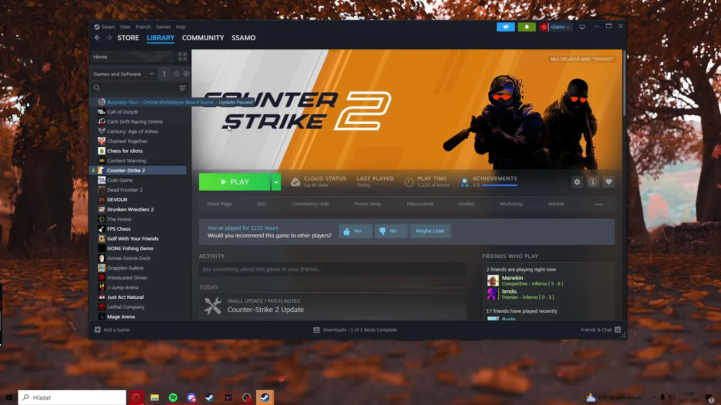Click the Add a Game plus icon
Screen dimensions: 721x405
(x=97, y=330)
